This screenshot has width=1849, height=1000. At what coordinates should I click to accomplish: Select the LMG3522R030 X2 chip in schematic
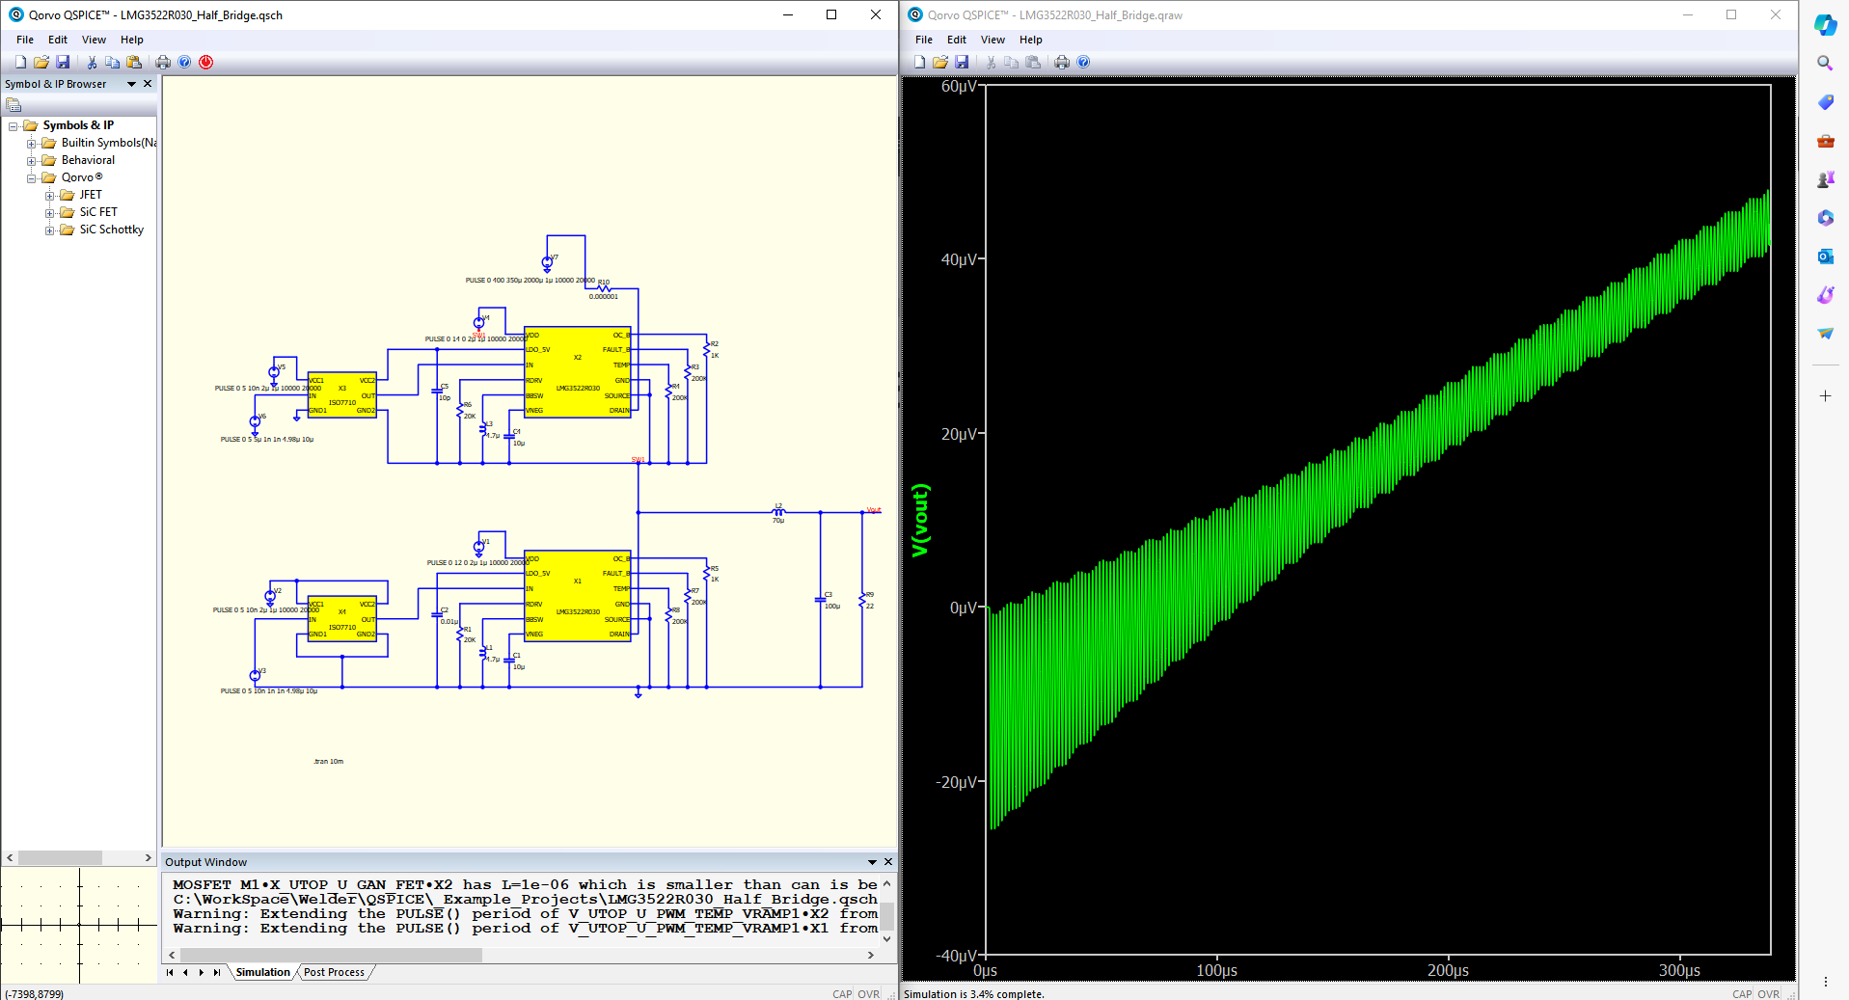578,372
